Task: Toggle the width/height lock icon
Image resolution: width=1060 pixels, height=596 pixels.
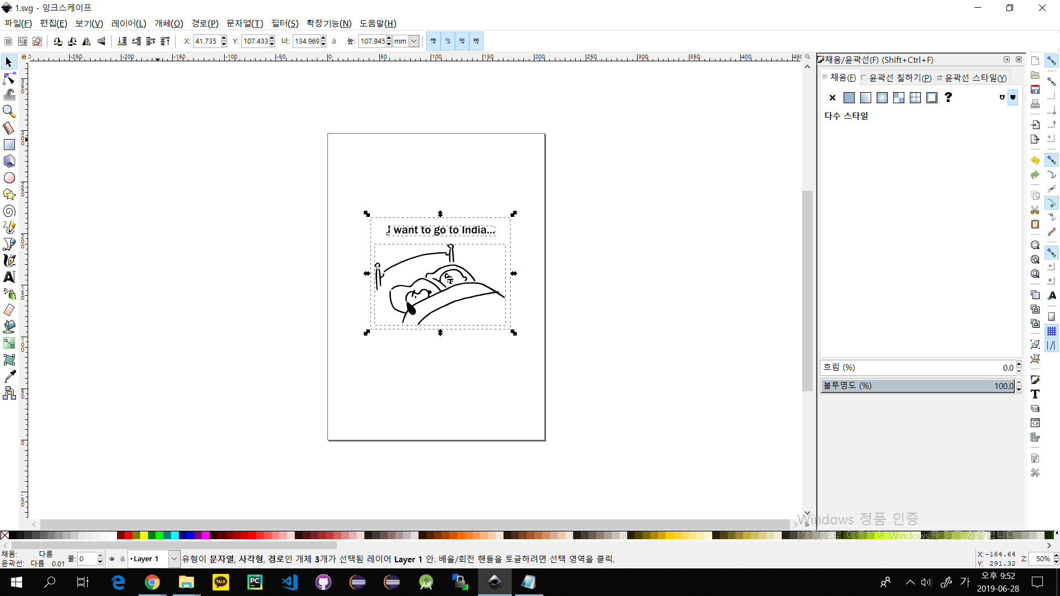Action: coord(334,41)
